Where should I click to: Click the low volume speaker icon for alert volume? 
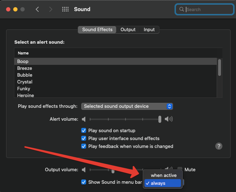pos(84,119)
